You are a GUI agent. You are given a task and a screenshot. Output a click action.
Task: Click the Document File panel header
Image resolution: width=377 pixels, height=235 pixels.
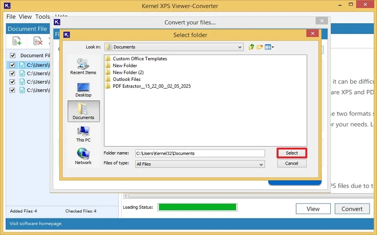point(28,29)
